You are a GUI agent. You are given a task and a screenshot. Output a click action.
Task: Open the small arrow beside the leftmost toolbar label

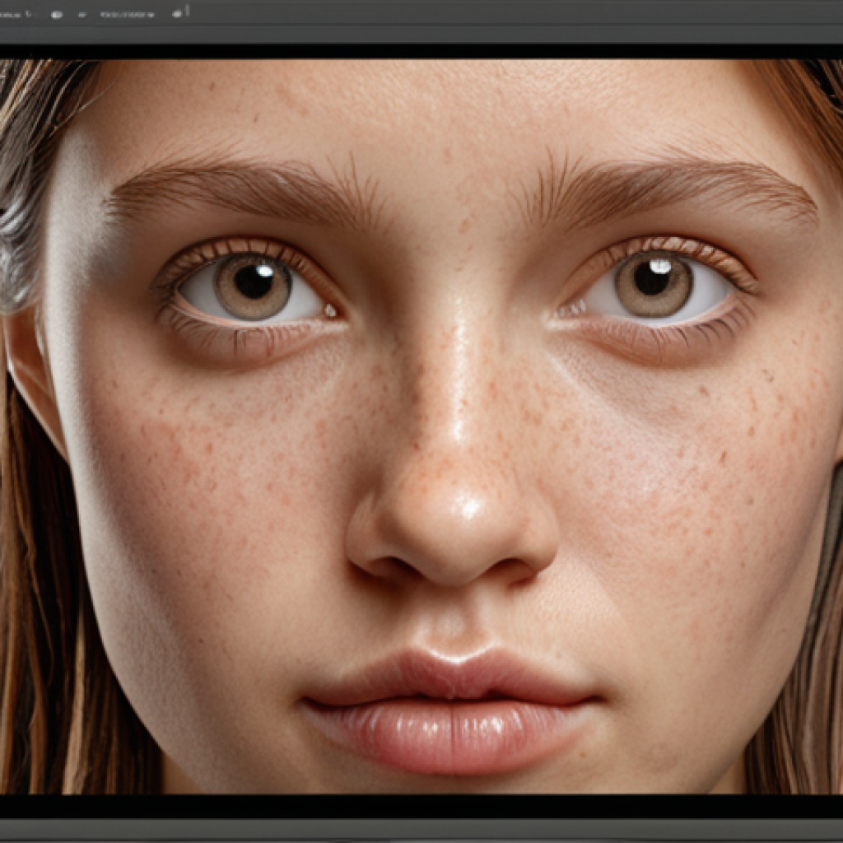[x=29, y=14]
